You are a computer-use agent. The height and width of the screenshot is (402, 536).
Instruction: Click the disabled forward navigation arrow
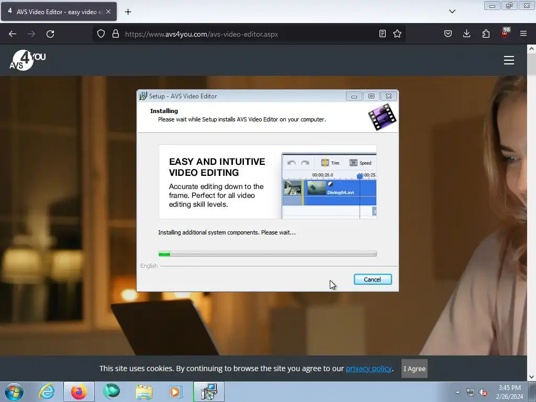pyautogui.click(x=31, y=34)
